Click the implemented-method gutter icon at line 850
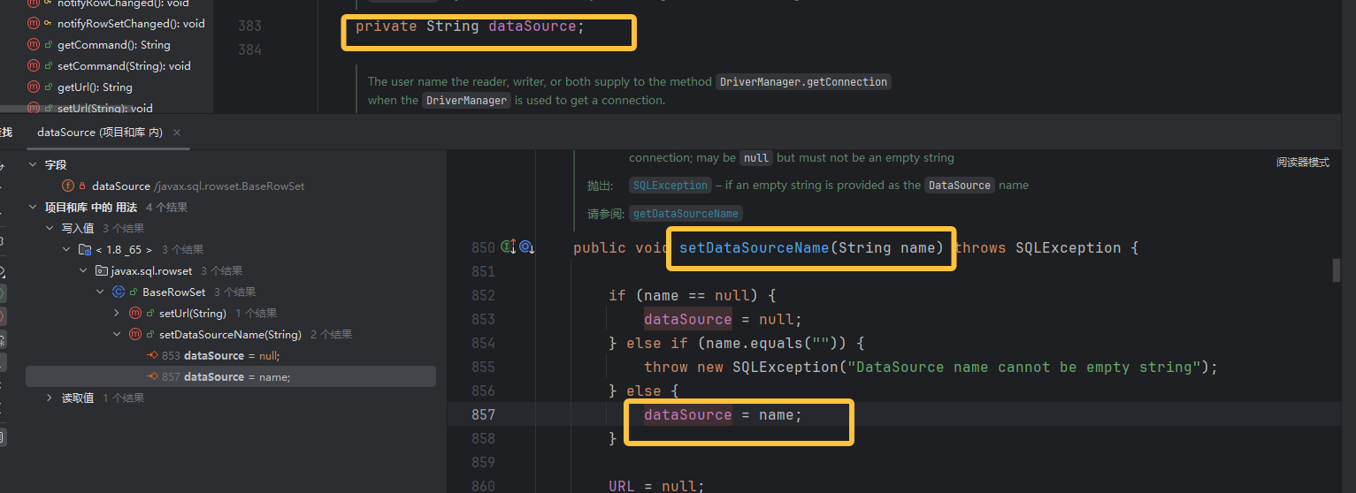 point(509,247)
